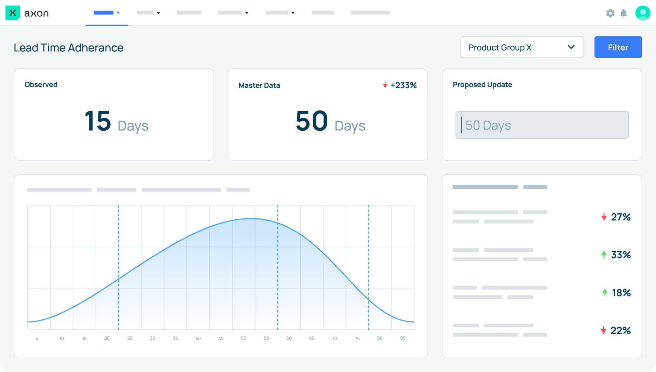Click the 15 Days observed value
This screenshot has width=656, height=372.
[116, 121]
